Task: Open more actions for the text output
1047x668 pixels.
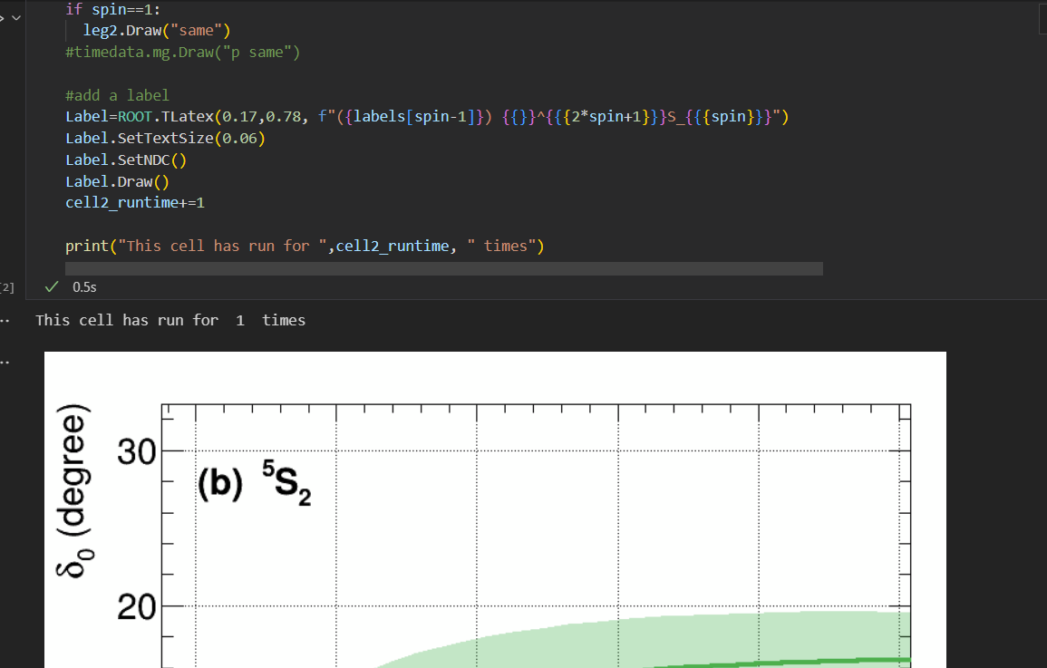Action: coord(4,320)
